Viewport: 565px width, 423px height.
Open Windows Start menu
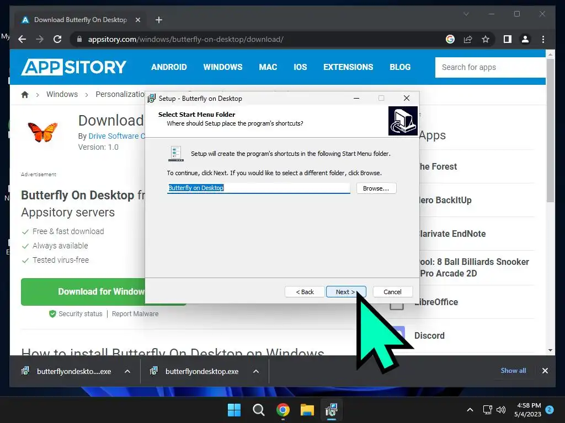point(234,410)
